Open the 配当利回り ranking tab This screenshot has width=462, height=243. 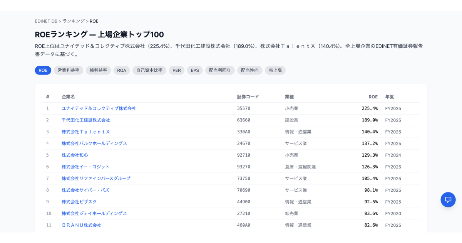tap(220, 70)
